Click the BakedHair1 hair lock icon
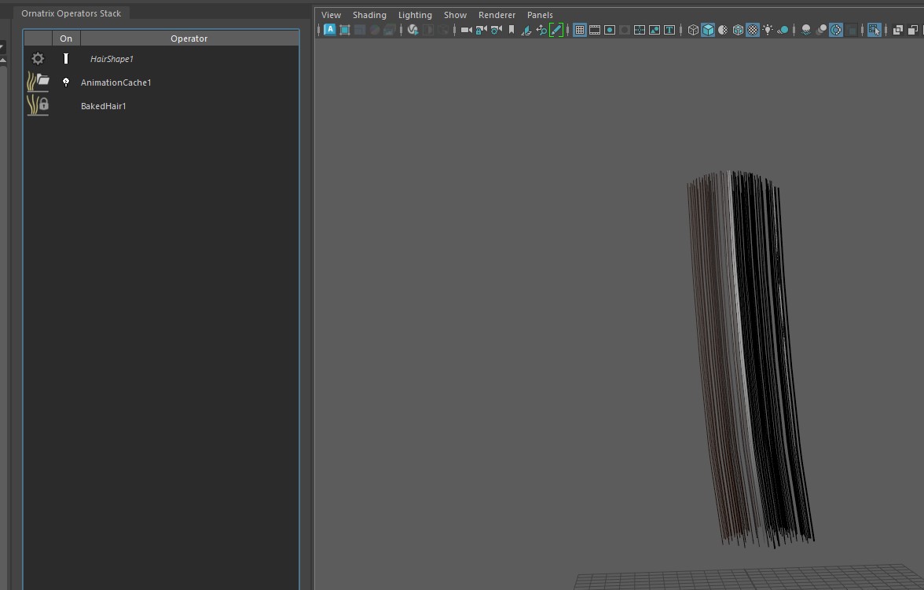924x590 pixels. pyautogui.click(x=38, y=105)
